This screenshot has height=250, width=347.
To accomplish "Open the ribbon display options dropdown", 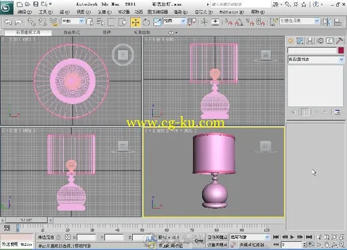I will (173, 33).
